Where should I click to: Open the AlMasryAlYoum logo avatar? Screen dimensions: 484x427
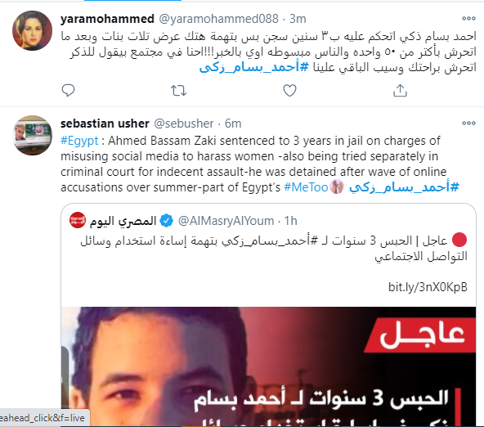tap(77, 220)
